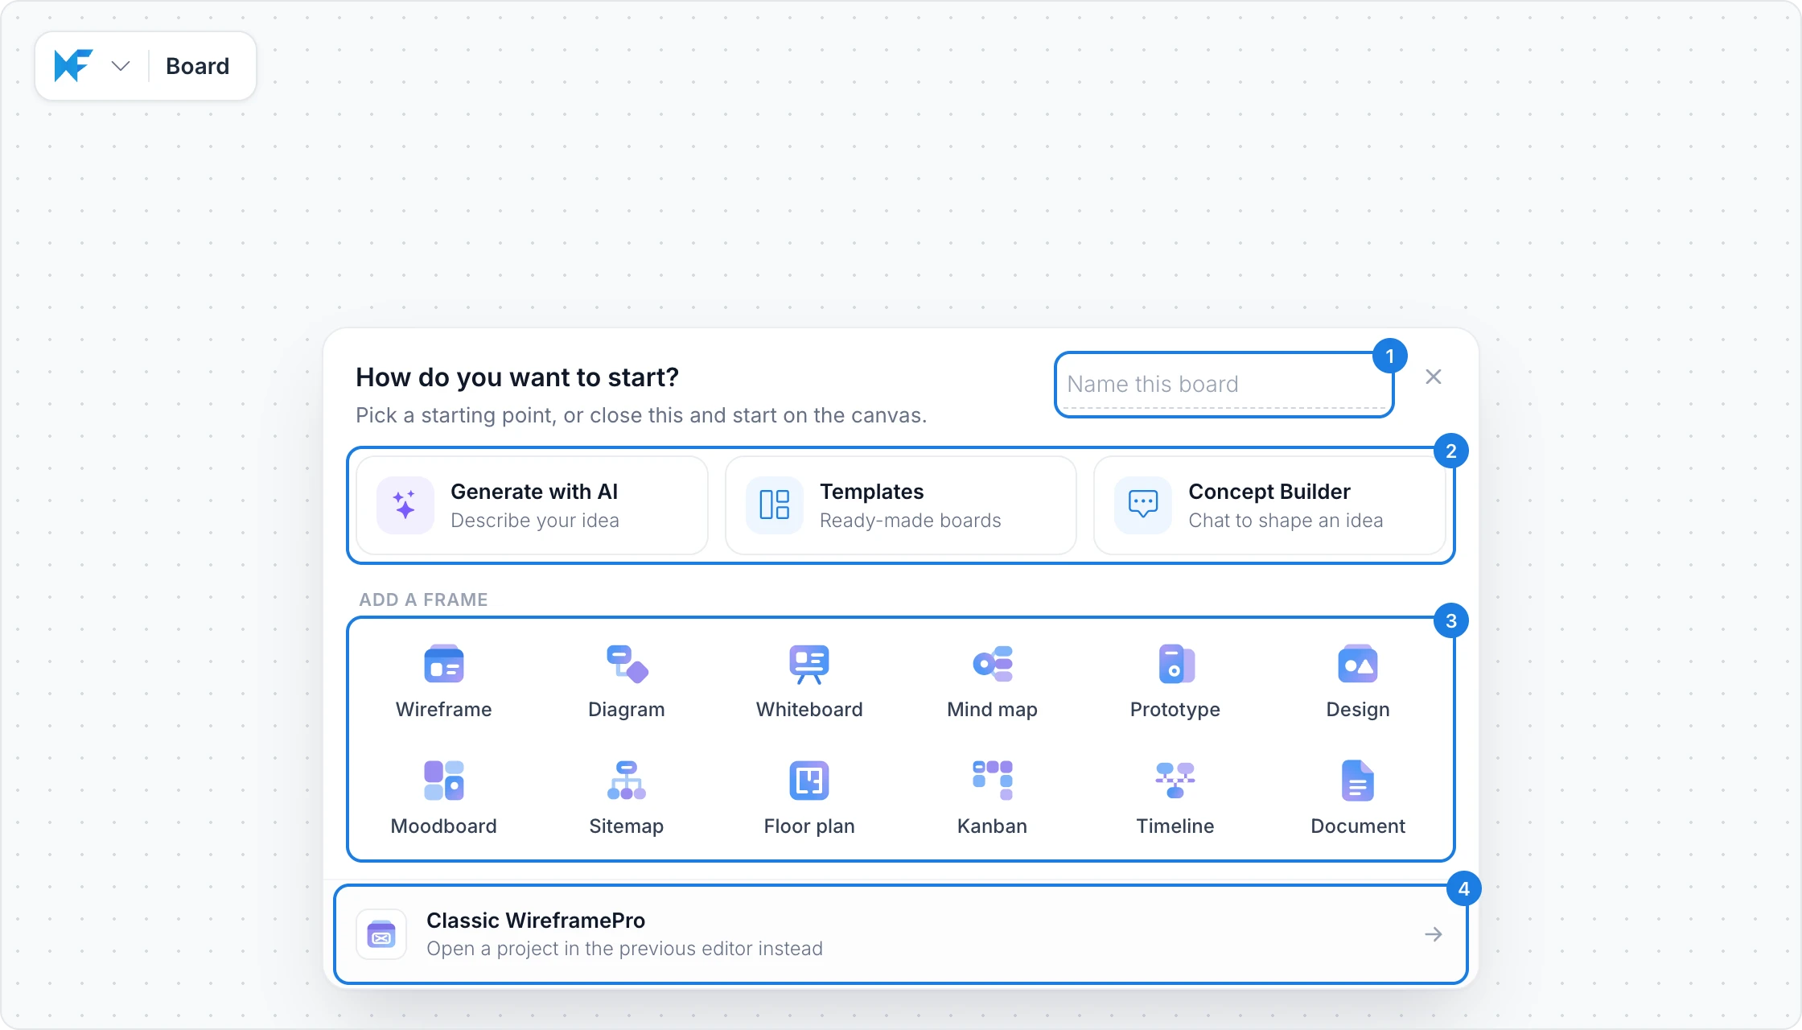Click the arrow on Classic WireframePro row
The height and width of the screenshot is (1030, 1802).
coord(1434,934)
